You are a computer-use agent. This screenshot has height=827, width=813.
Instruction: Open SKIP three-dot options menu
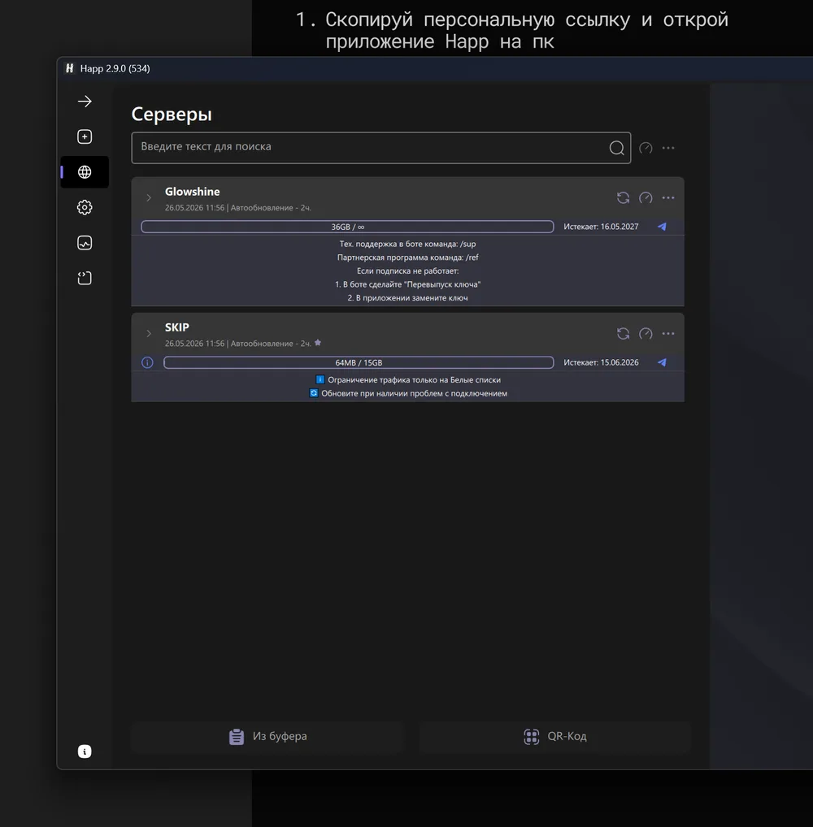[668, 333]
